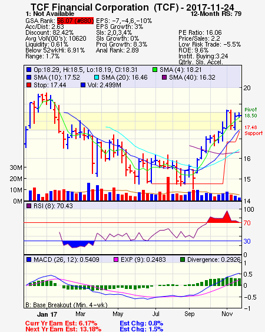Click the red RSI 70 level label
Image resolution: width=265 pixels, height=332 pixels.
pyautogui.click(x=247, y=223)
